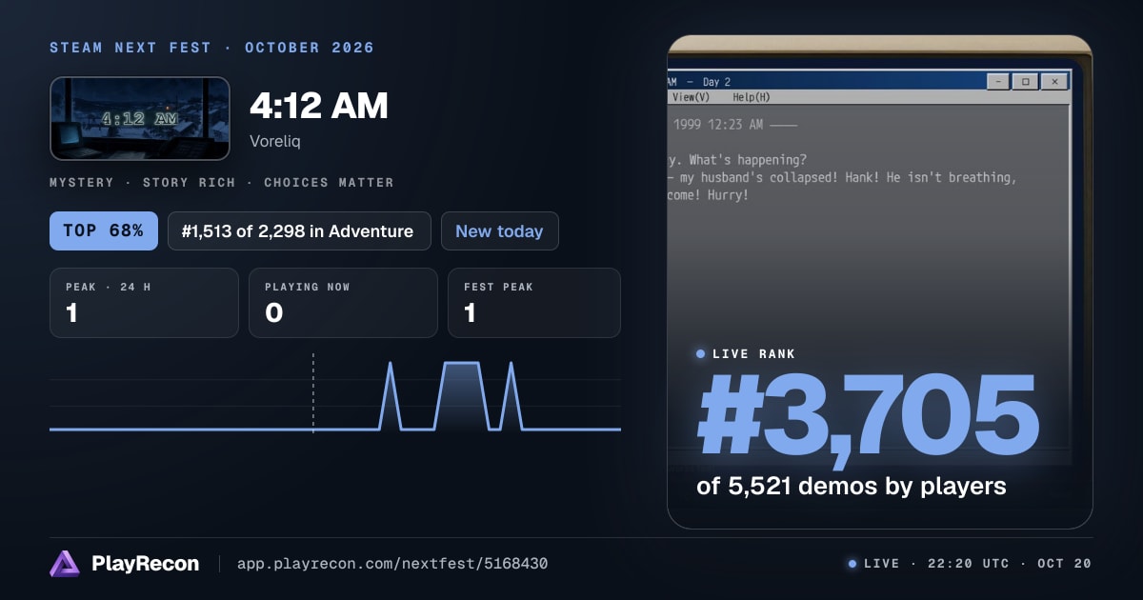Click the 22:20 UTC timestamp

point(968,564)
